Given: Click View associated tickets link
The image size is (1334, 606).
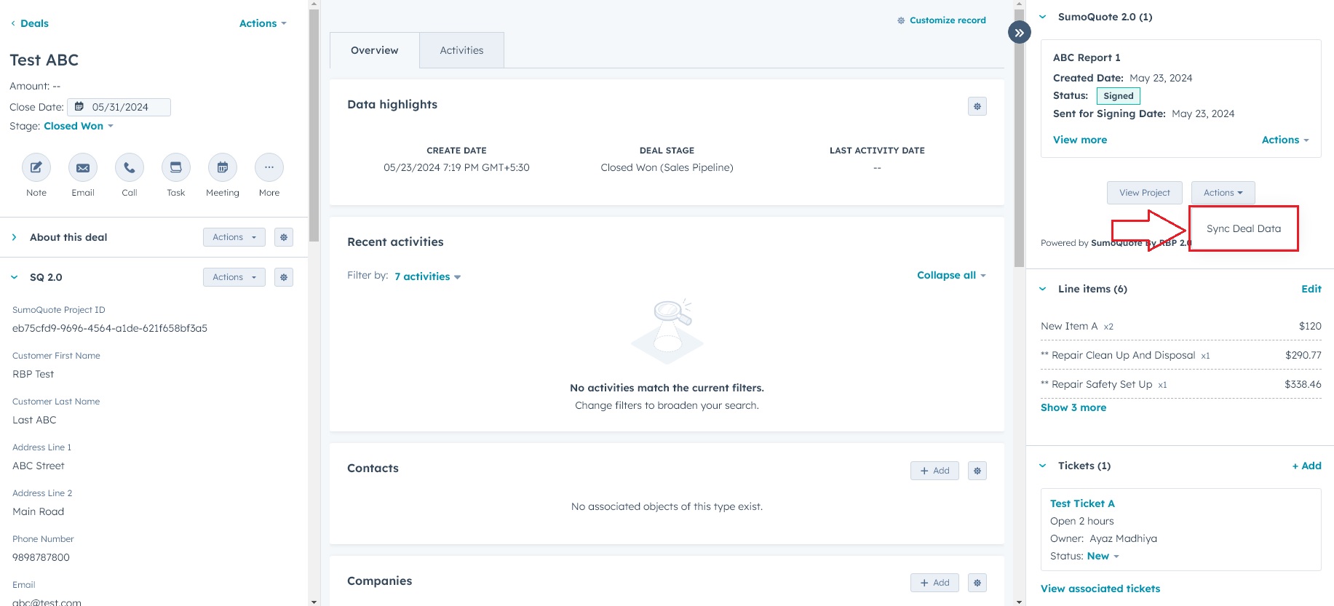Looking at the screenshot, I should click(1100, 589).
